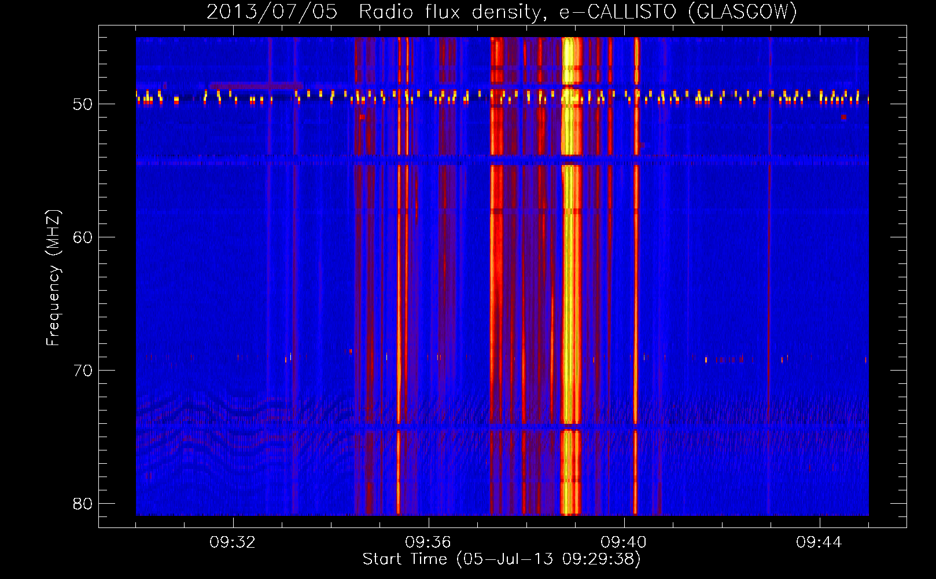936x579 pixels.
Task: Click the 70 frequency tick label
Action: point(83,371)
